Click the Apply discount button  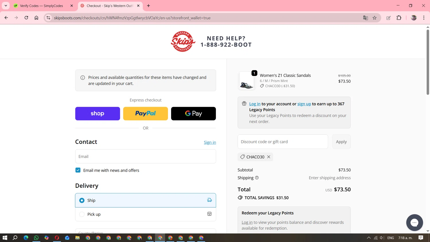341,142
